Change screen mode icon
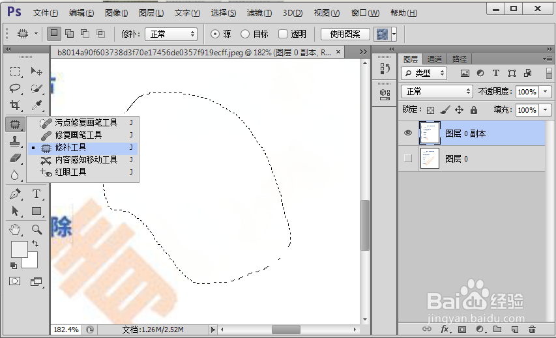The width and height of the screenshot is (556, 338). [36, 281]
